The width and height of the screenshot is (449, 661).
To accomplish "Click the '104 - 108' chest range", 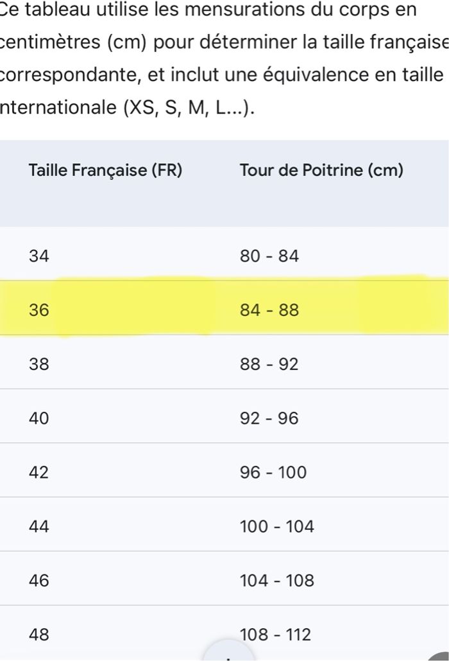I will coord(277,581).
